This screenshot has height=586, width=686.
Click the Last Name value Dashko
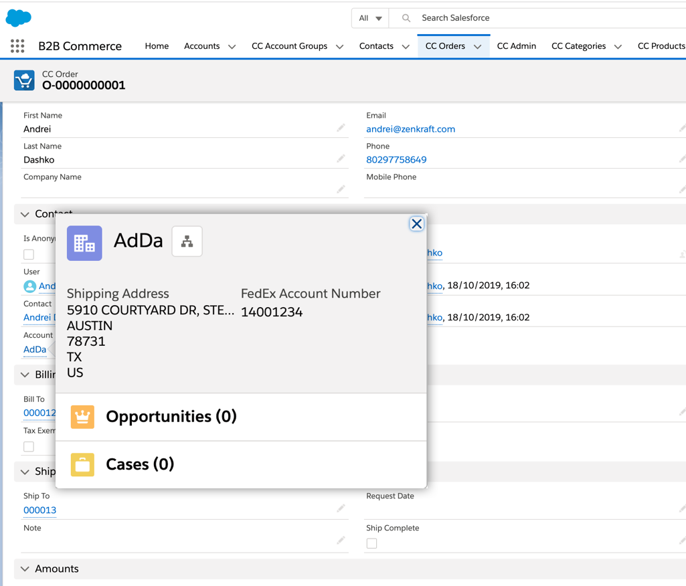(x=39, y=160)
